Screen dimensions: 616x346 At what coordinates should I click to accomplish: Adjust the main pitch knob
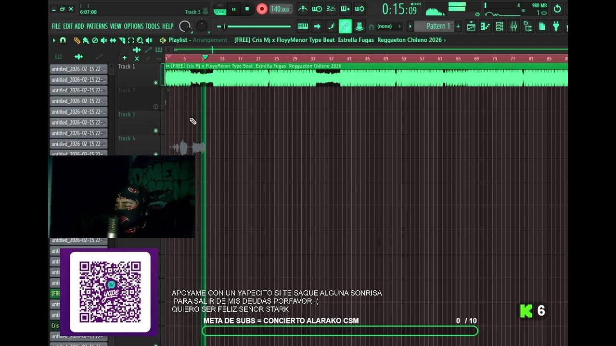click(202, 26)
